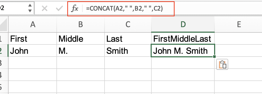Open the Paste Options clipboard icon

coord(222,64)
